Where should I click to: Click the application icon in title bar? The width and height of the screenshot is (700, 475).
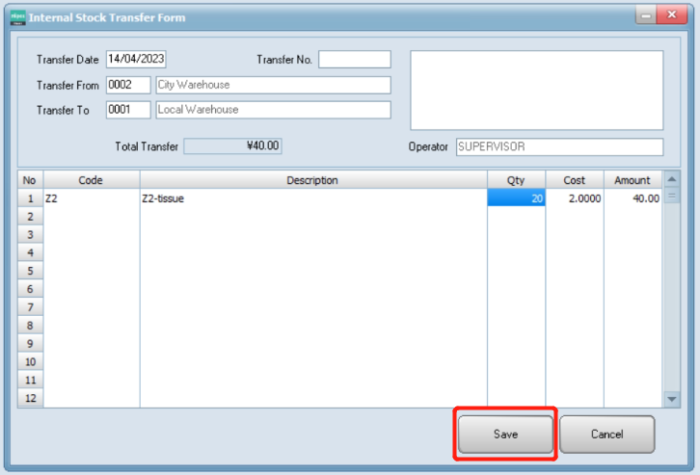pyautogui.click(x=17, y=17)
